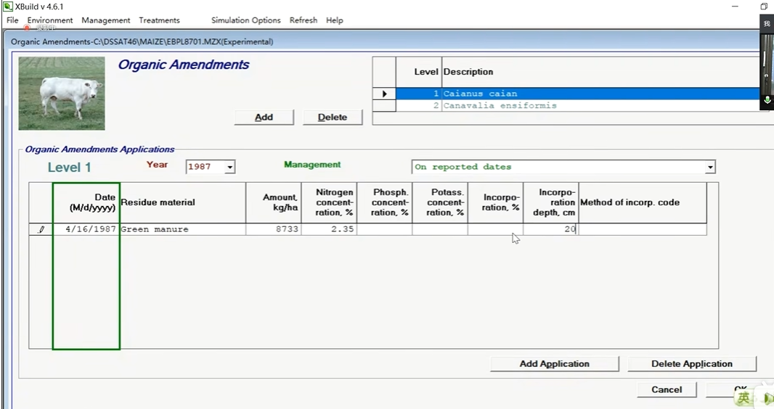The width and height of the screenshot is (774, 409).
Task: Open the Simulation Options menu
Action: 246,20
